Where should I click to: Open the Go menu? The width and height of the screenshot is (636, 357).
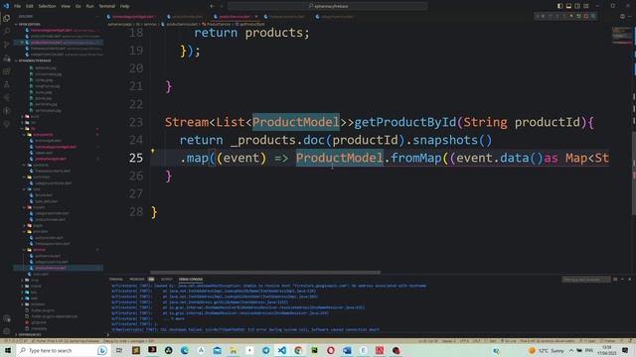click(78, 6)
